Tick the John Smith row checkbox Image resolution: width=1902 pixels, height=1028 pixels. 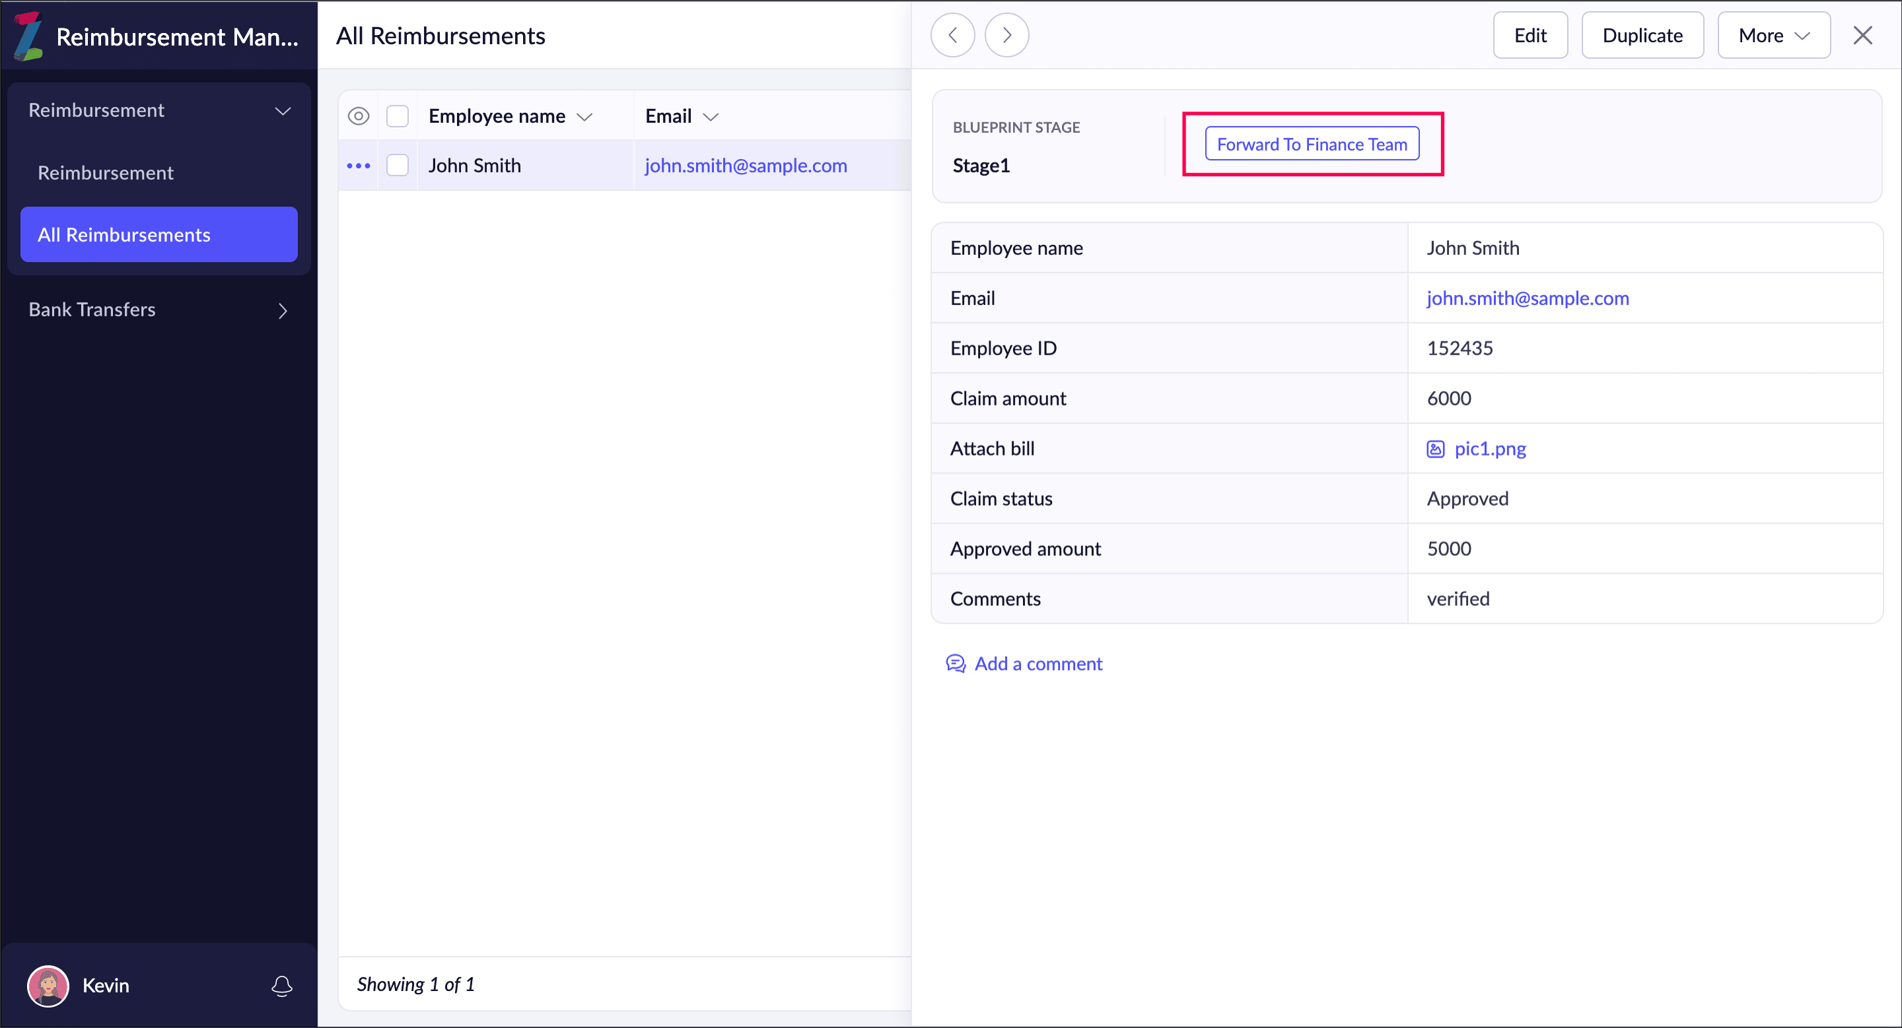coord(398,166)
